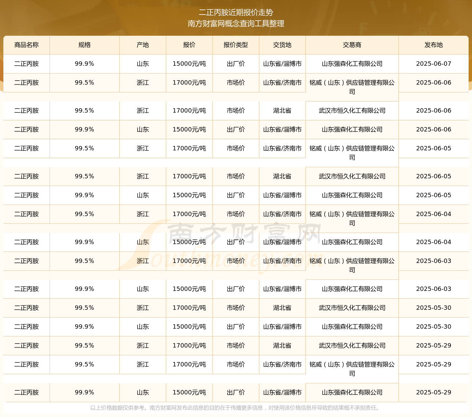
Task: Click the 2025-05-29 date in the 武汉市恒久 row
Action: [x=434, y=346]
